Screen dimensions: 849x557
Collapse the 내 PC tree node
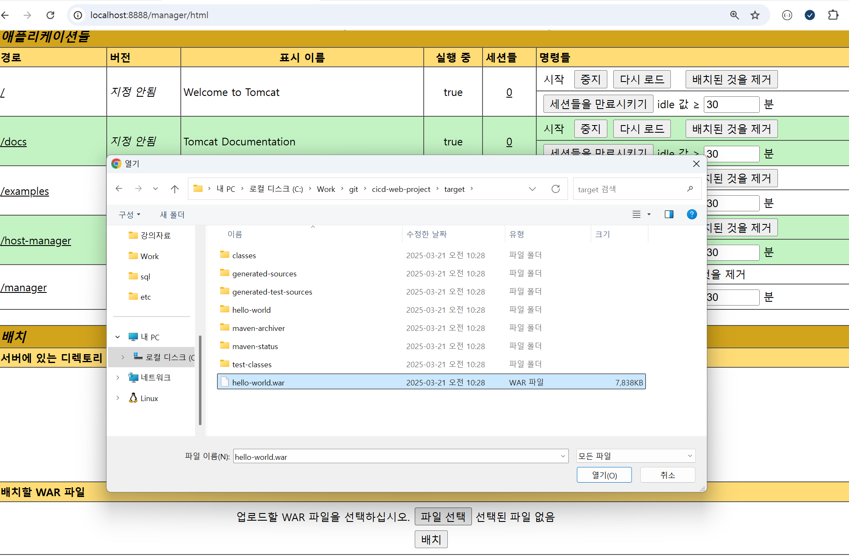118,337
